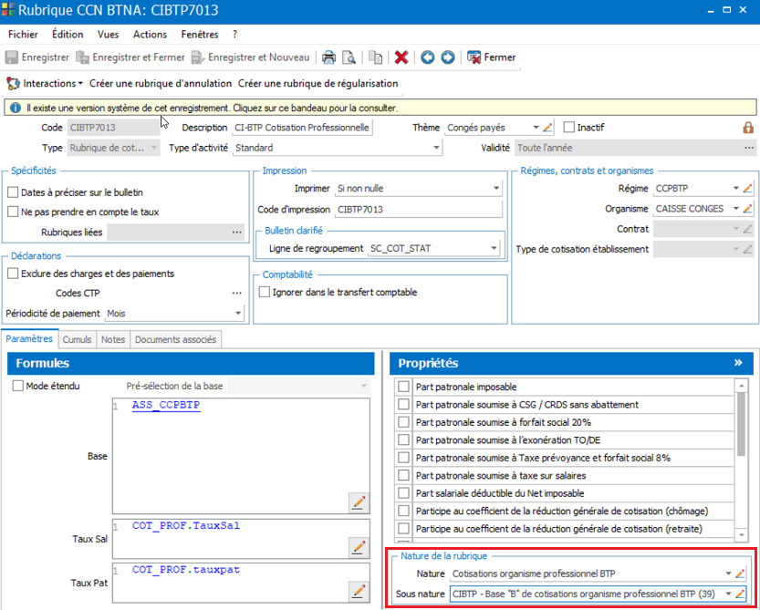
Task: Click the copy/duplicate icon in toolbar
Action: [375, 57]
